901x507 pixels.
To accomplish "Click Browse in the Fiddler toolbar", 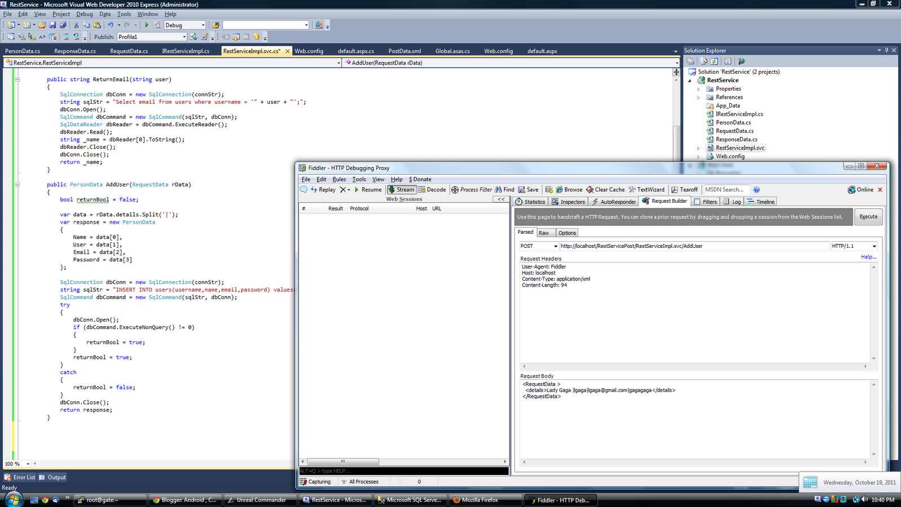I will coord(569,190).
